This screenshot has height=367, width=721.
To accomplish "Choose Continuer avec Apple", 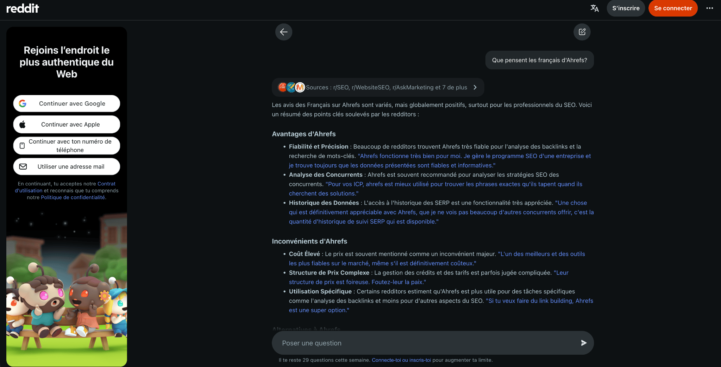I will click(67, 125).
